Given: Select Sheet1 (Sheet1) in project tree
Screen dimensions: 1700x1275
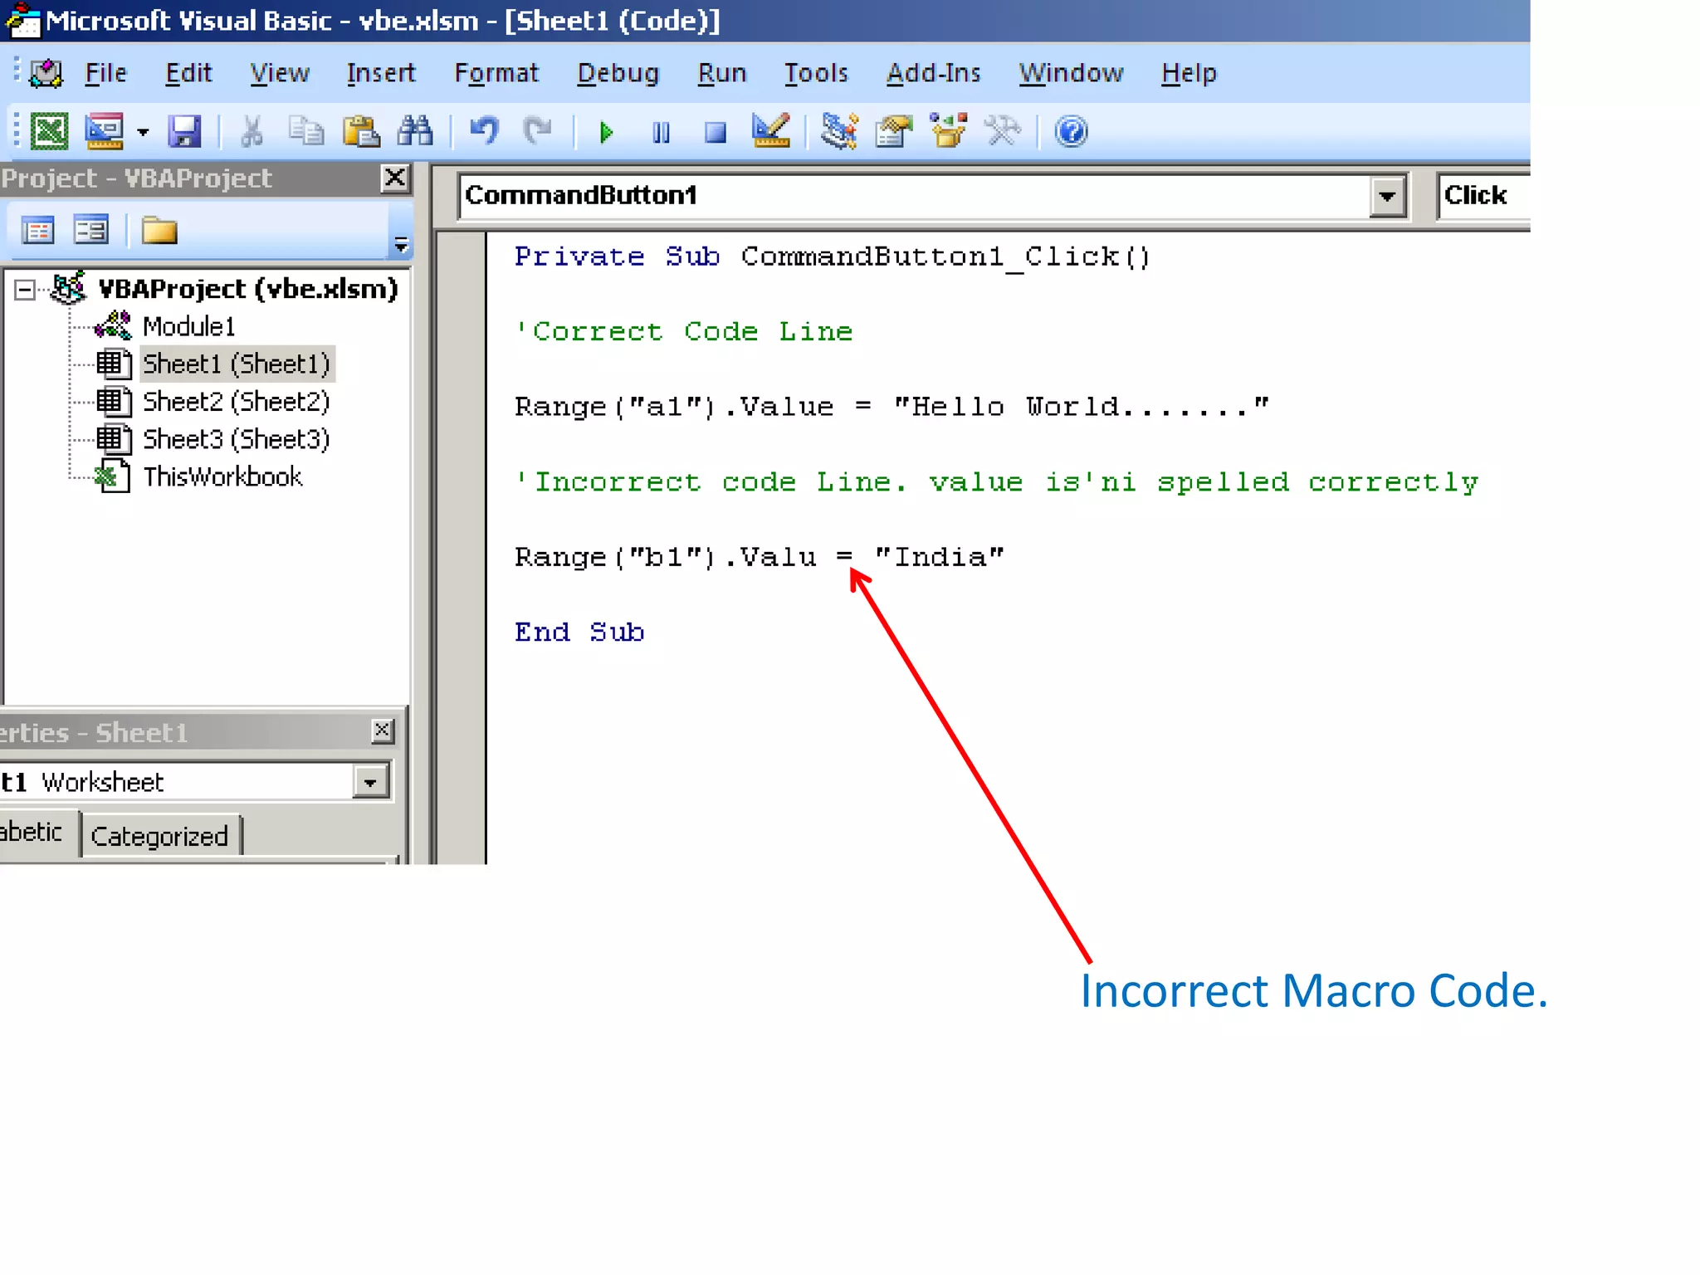Looking at the screenshot, I should [237, 364].
